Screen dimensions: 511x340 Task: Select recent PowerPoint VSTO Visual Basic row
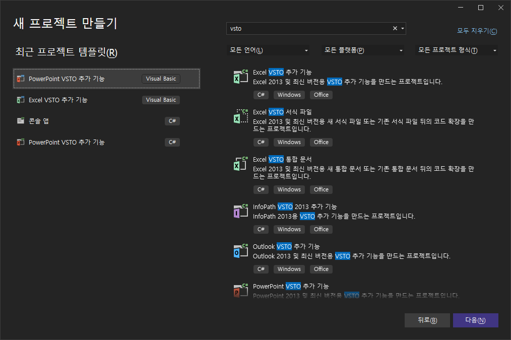tap(106, 79)
